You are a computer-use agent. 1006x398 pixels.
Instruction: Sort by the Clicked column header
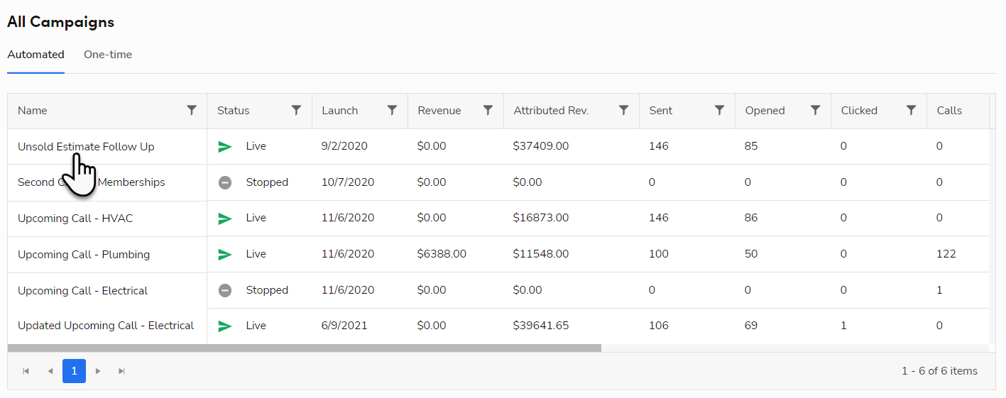click(859, 111)
